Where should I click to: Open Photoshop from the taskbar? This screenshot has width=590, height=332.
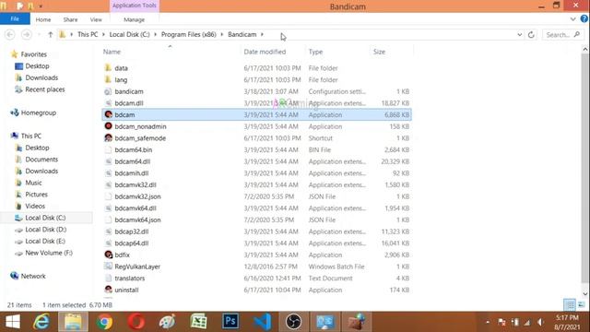[x=230, y=322]
